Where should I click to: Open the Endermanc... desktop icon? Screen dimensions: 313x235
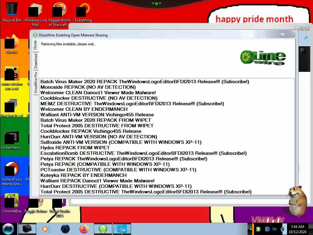click(12, 140)
